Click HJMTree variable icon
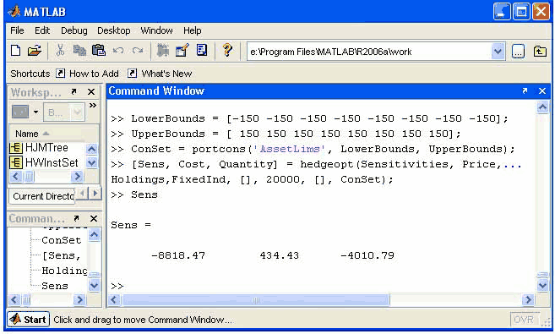The image size is (555, 334). point(15,147)
